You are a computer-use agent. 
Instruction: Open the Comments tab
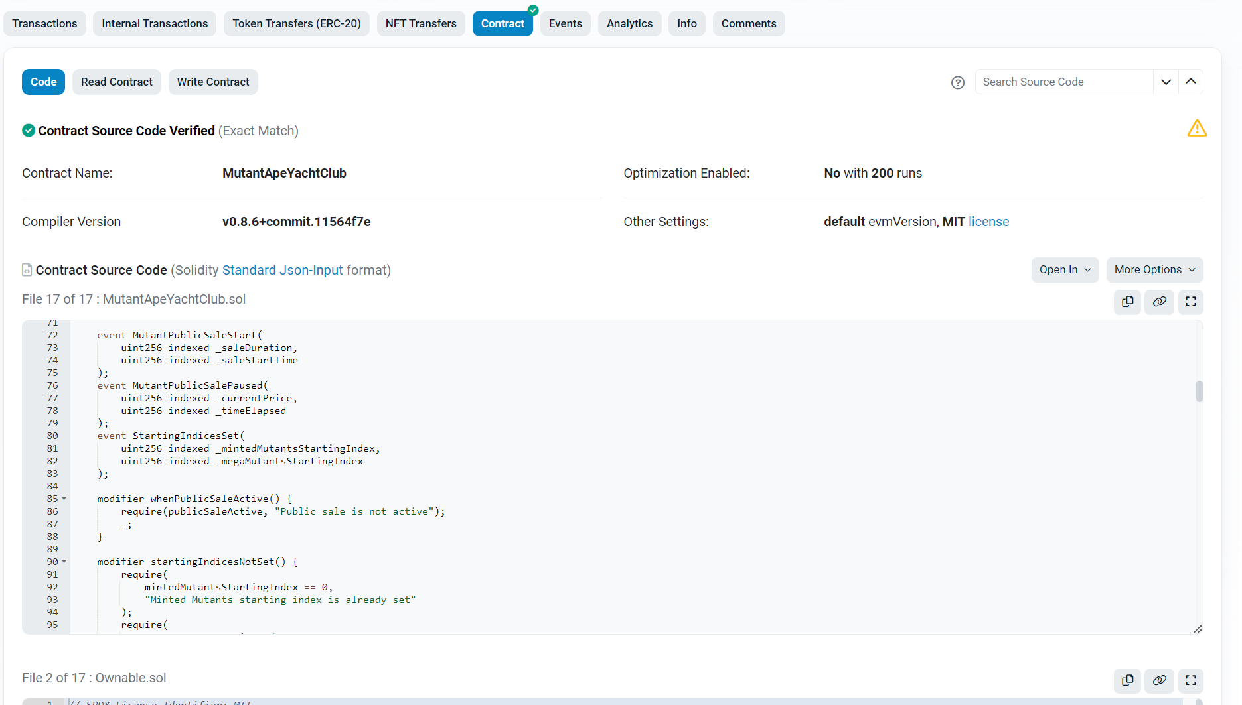[x=749, y=24]
